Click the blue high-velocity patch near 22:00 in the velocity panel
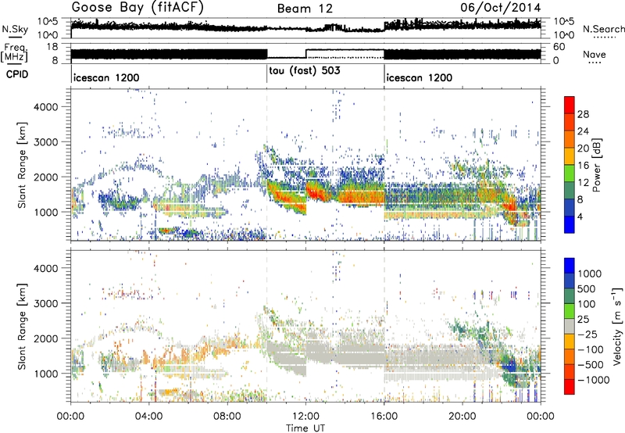Viewport: 625px width, 433px height. [509, 366]
